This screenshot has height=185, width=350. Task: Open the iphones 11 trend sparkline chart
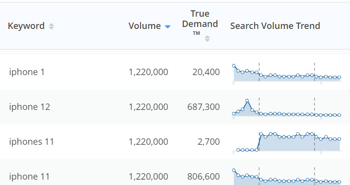pyautogui.click(x=287, y=142)
